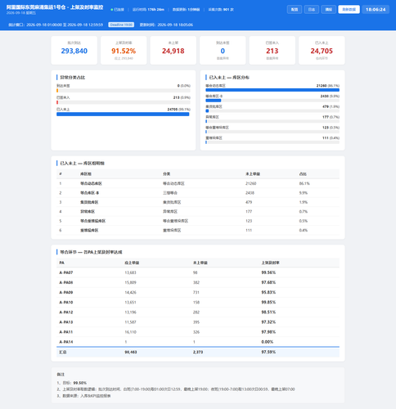Viewport: 396px width, 409px height.
Task: Click table cell 21260 in detail table
Action: (x=251, y=183)
